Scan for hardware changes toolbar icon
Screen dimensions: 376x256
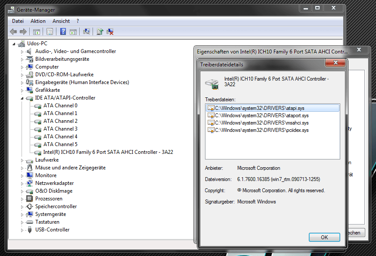(x=87, y=31)
